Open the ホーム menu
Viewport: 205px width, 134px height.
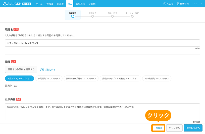coord(39,4)
